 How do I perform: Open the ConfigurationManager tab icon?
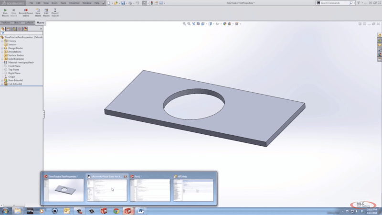[x=14, y=29]
